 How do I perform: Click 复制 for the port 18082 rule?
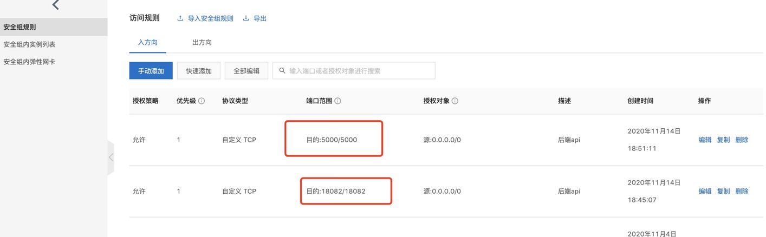tap(723, 191)
